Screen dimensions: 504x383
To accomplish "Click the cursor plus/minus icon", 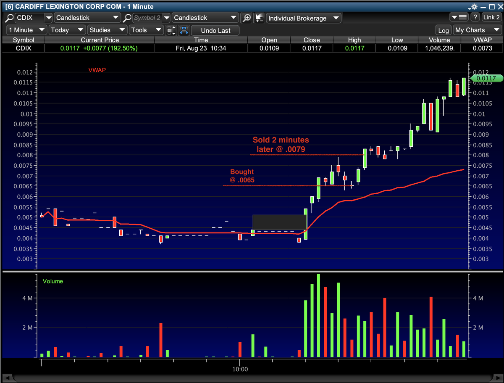I will [x=260, y=18].
